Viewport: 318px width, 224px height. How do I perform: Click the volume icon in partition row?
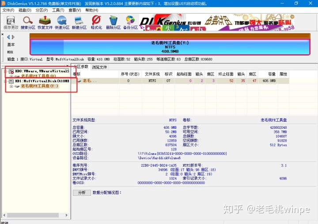[79, 81]
